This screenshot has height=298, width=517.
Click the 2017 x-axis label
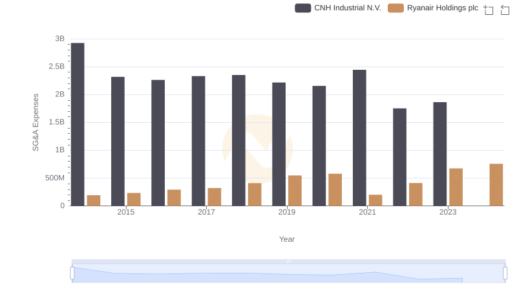[x=206, y=212]
